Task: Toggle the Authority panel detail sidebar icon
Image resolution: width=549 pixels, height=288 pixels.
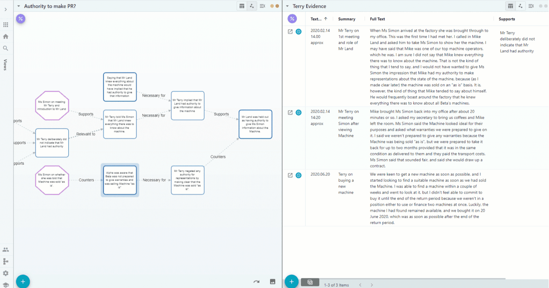Action: [262, 6]
